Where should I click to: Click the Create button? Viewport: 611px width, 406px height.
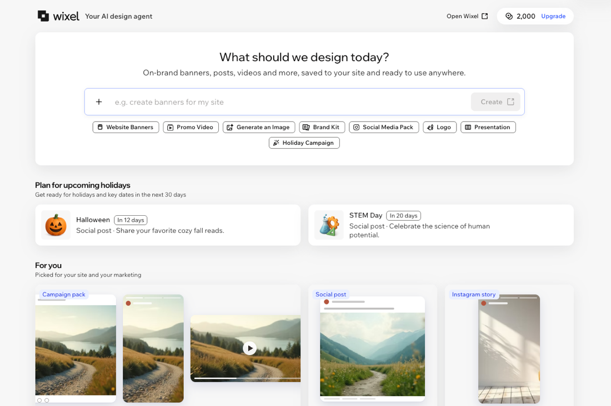(x=495, y=101)
